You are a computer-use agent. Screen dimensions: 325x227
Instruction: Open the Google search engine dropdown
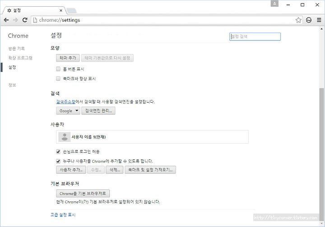click(x=68, y=111)
